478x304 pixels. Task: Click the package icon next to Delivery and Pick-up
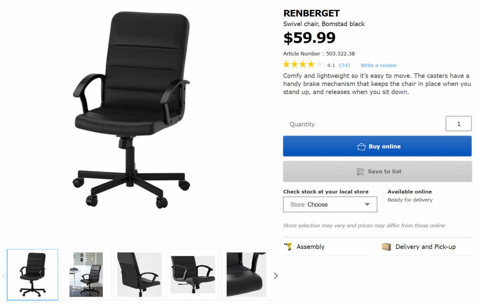pos(386,247)
